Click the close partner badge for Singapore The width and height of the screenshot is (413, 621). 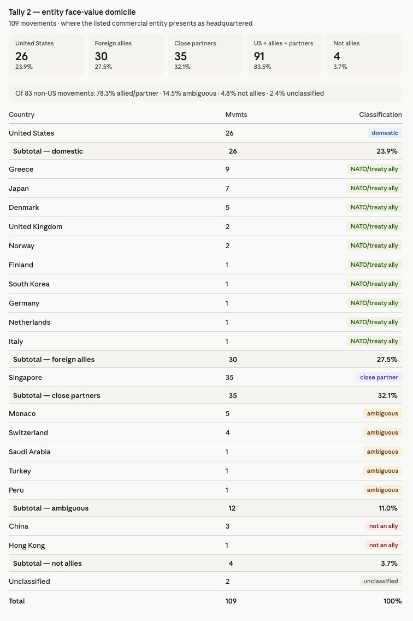click(x=379, y=377)
